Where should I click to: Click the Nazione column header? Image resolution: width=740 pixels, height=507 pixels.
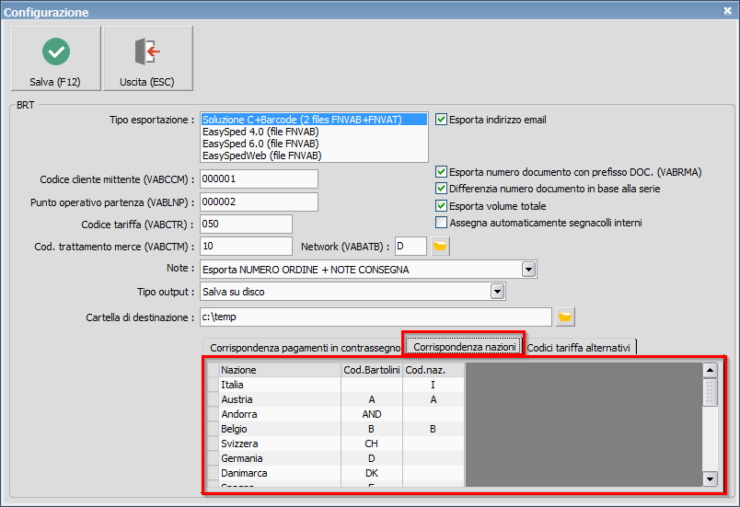[281, 370]
